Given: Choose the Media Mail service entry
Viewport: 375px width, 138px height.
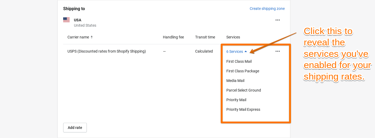Looking at the screenshot, I should (235, 81).
